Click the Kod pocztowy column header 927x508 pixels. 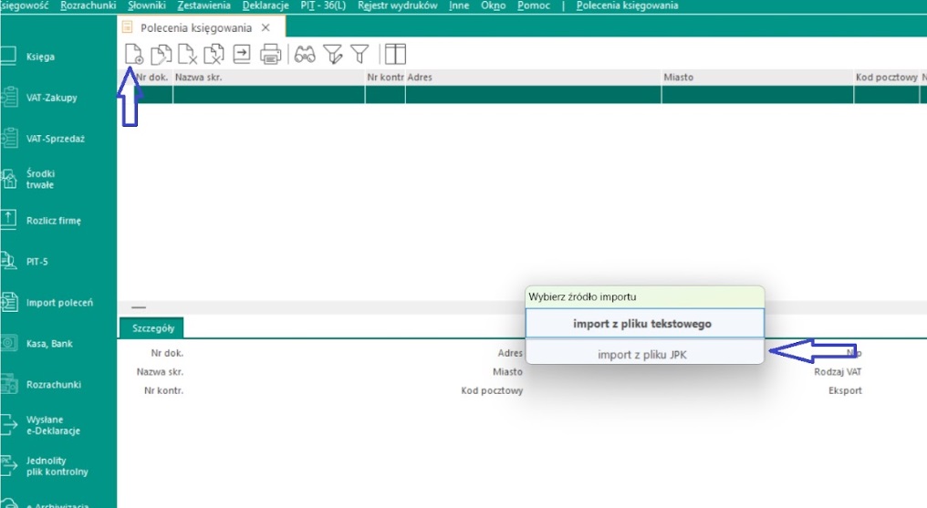887,77
